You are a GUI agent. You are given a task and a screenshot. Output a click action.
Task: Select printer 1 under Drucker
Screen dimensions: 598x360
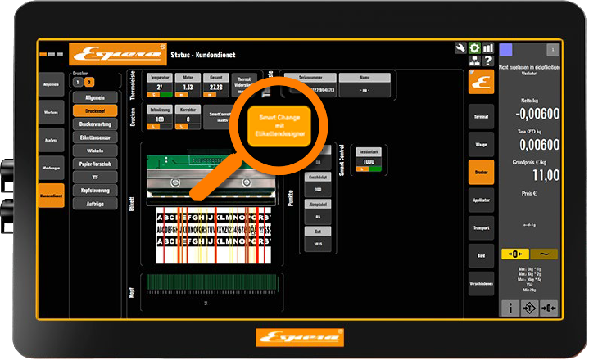[x=78, y=82]
